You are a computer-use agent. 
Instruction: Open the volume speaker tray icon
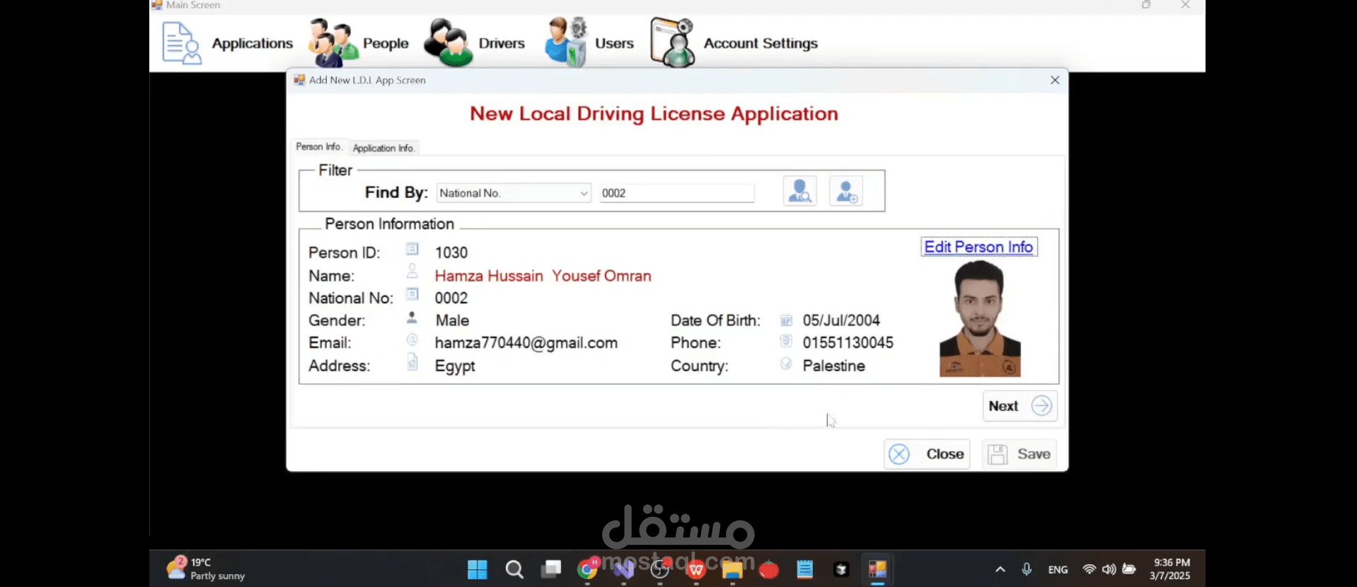coord(1109,569)
